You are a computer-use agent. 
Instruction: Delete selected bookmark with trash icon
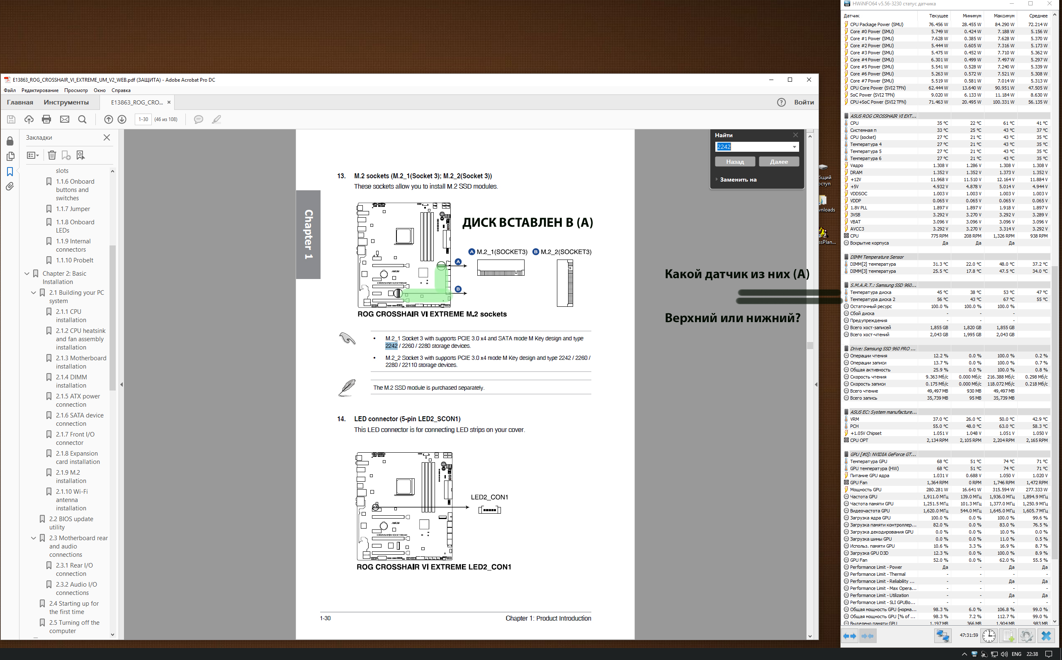point(52,155)
